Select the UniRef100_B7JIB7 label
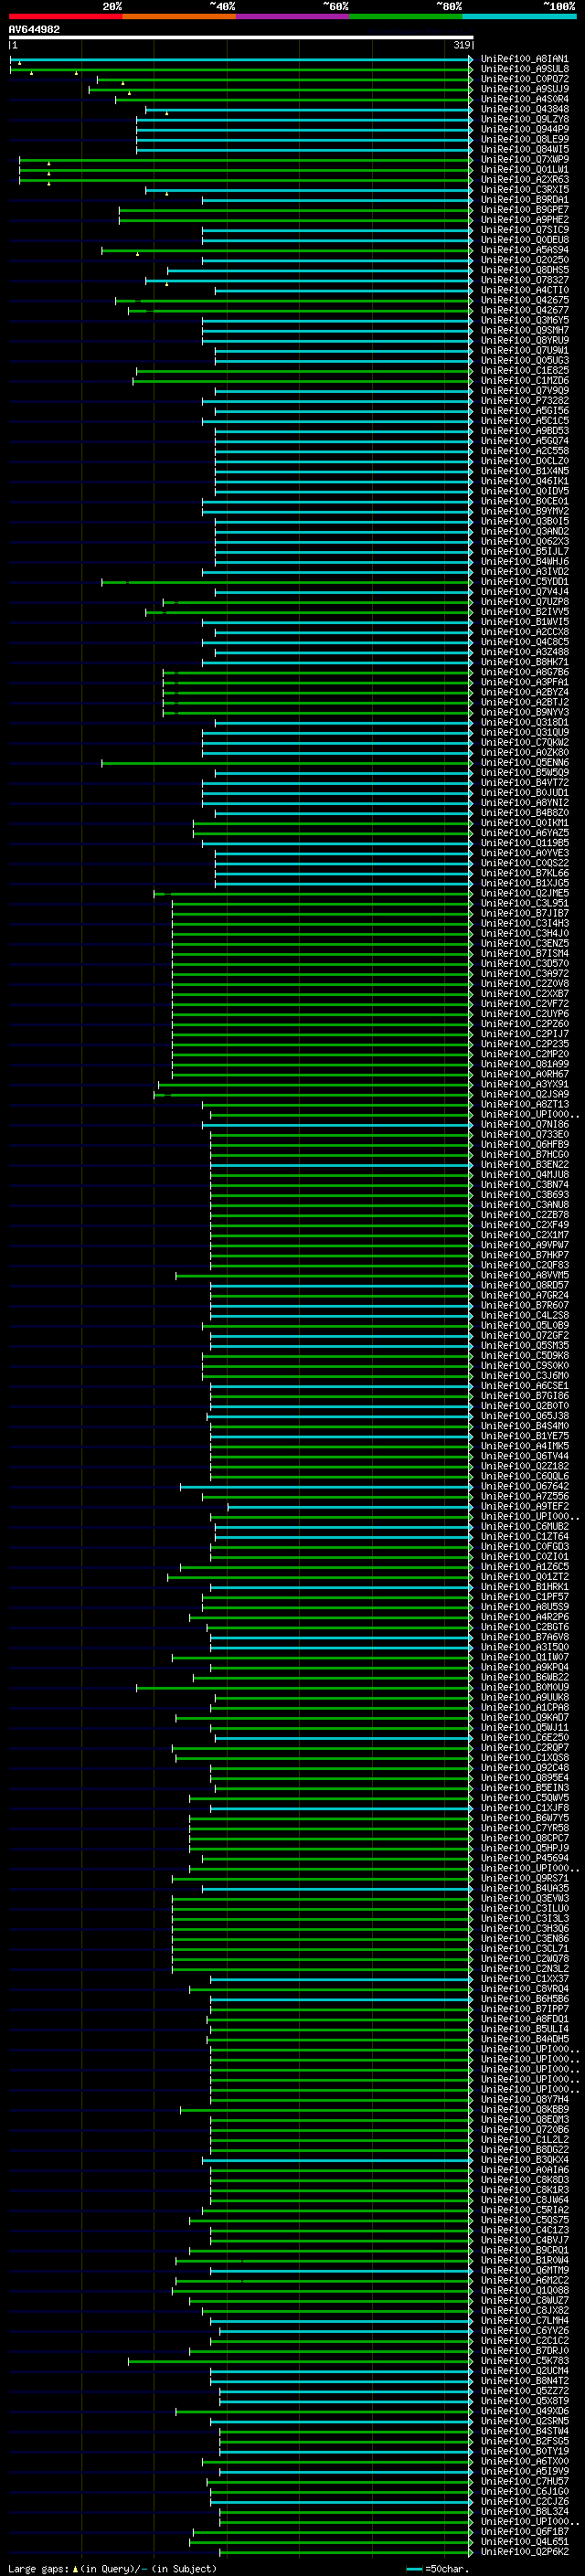Image resolution: width=585 pixels, height=2576 pixels. [x=524, y=913]
